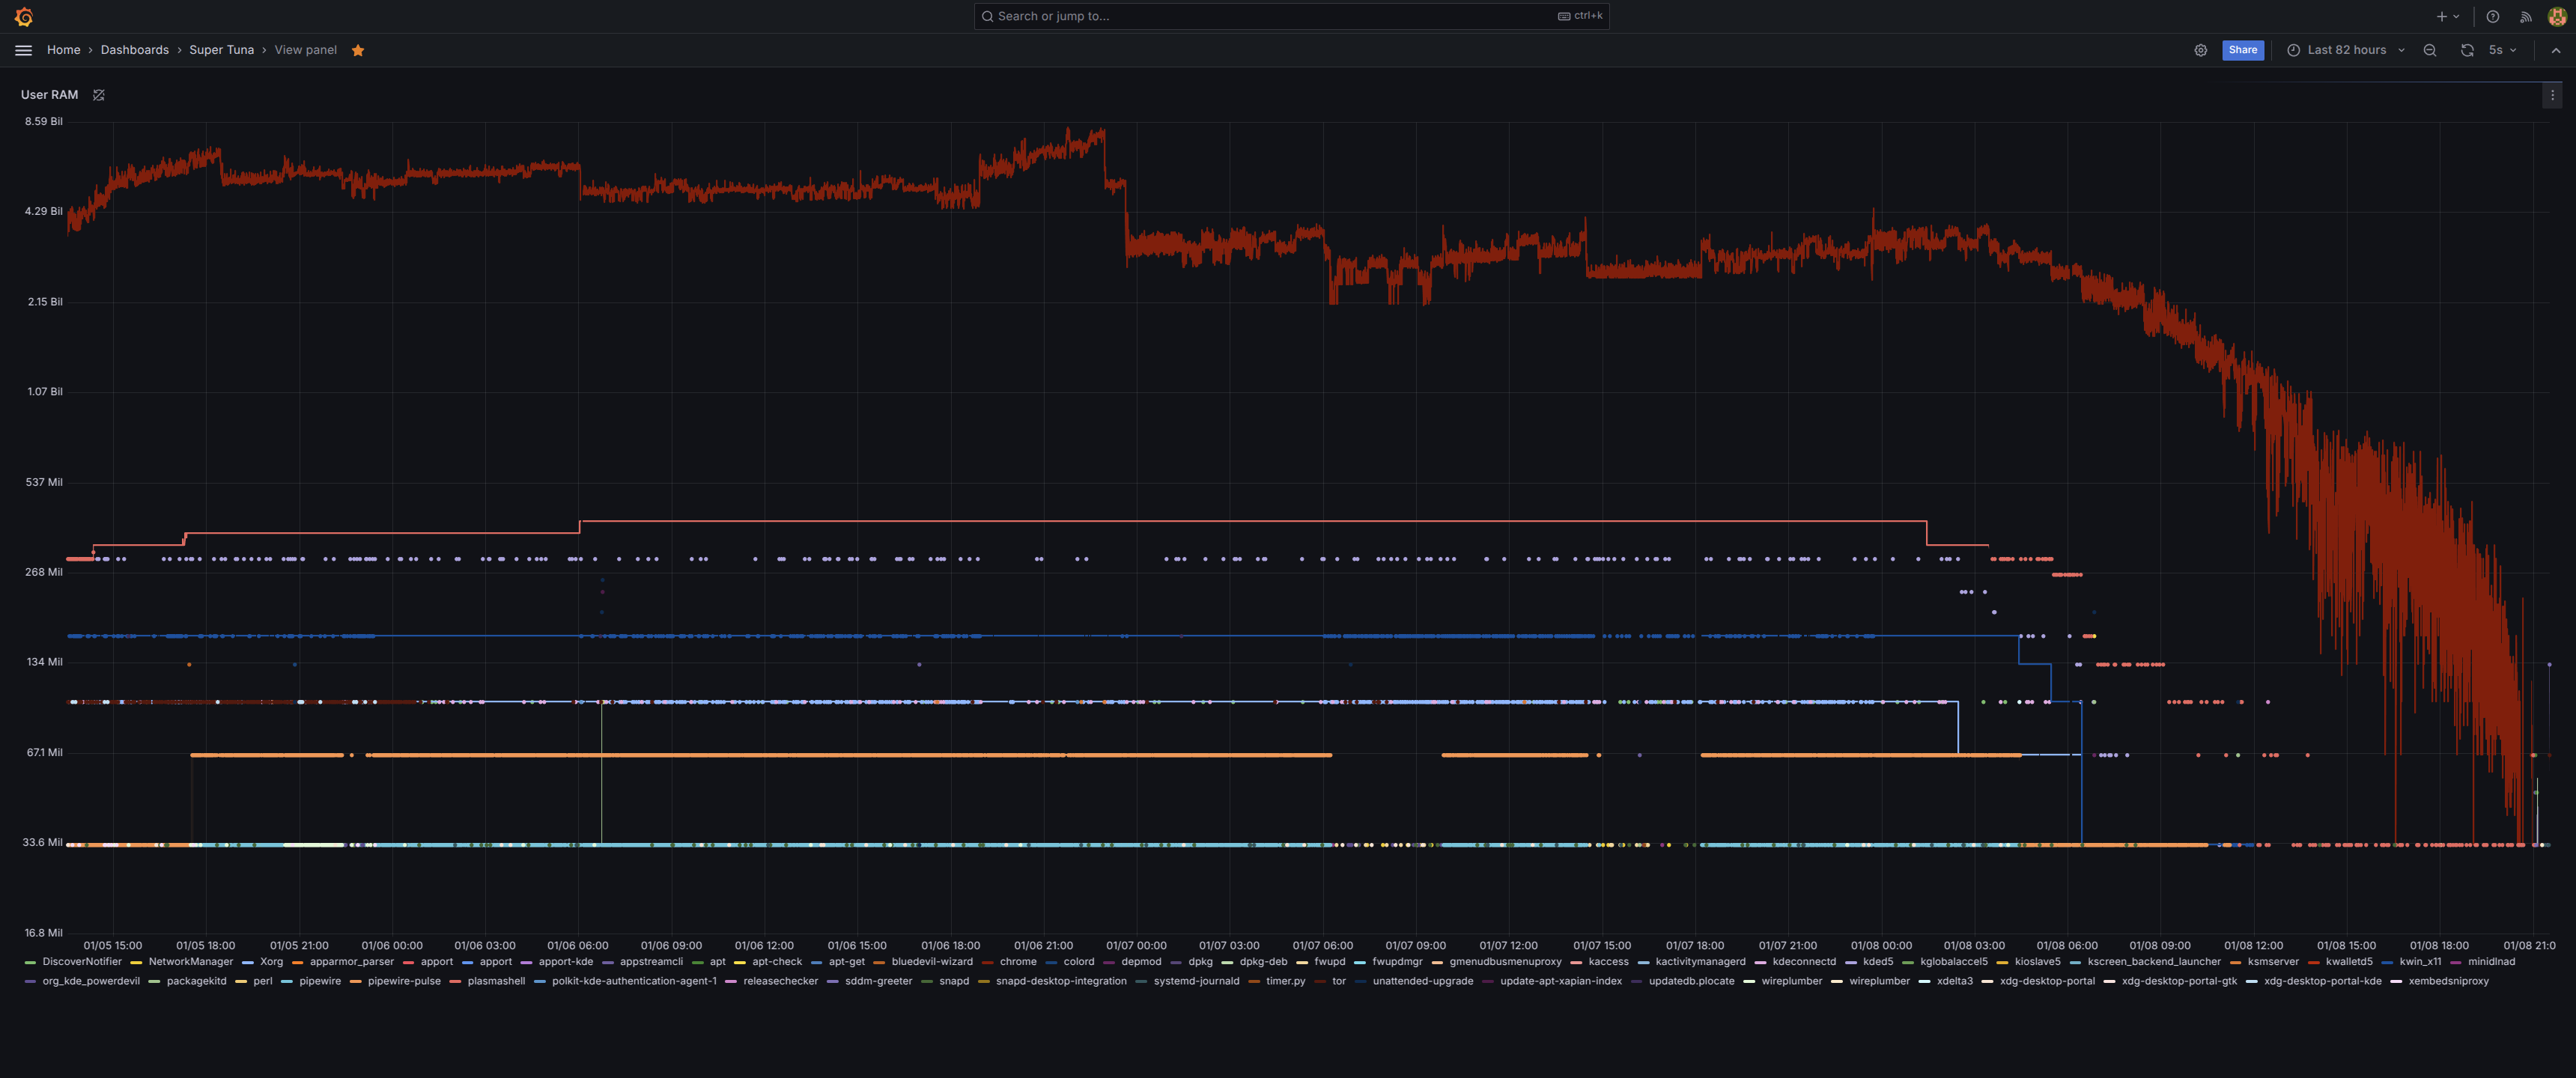Click the blue Share button

(x=2242, y=50)
